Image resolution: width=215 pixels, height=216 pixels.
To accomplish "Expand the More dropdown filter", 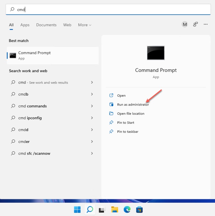I will [84, 25].
